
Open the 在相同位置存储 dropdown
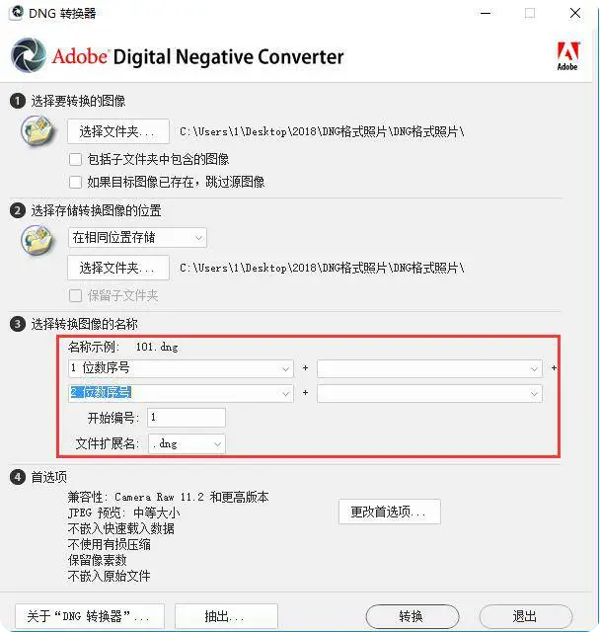(x=137, y=237)
